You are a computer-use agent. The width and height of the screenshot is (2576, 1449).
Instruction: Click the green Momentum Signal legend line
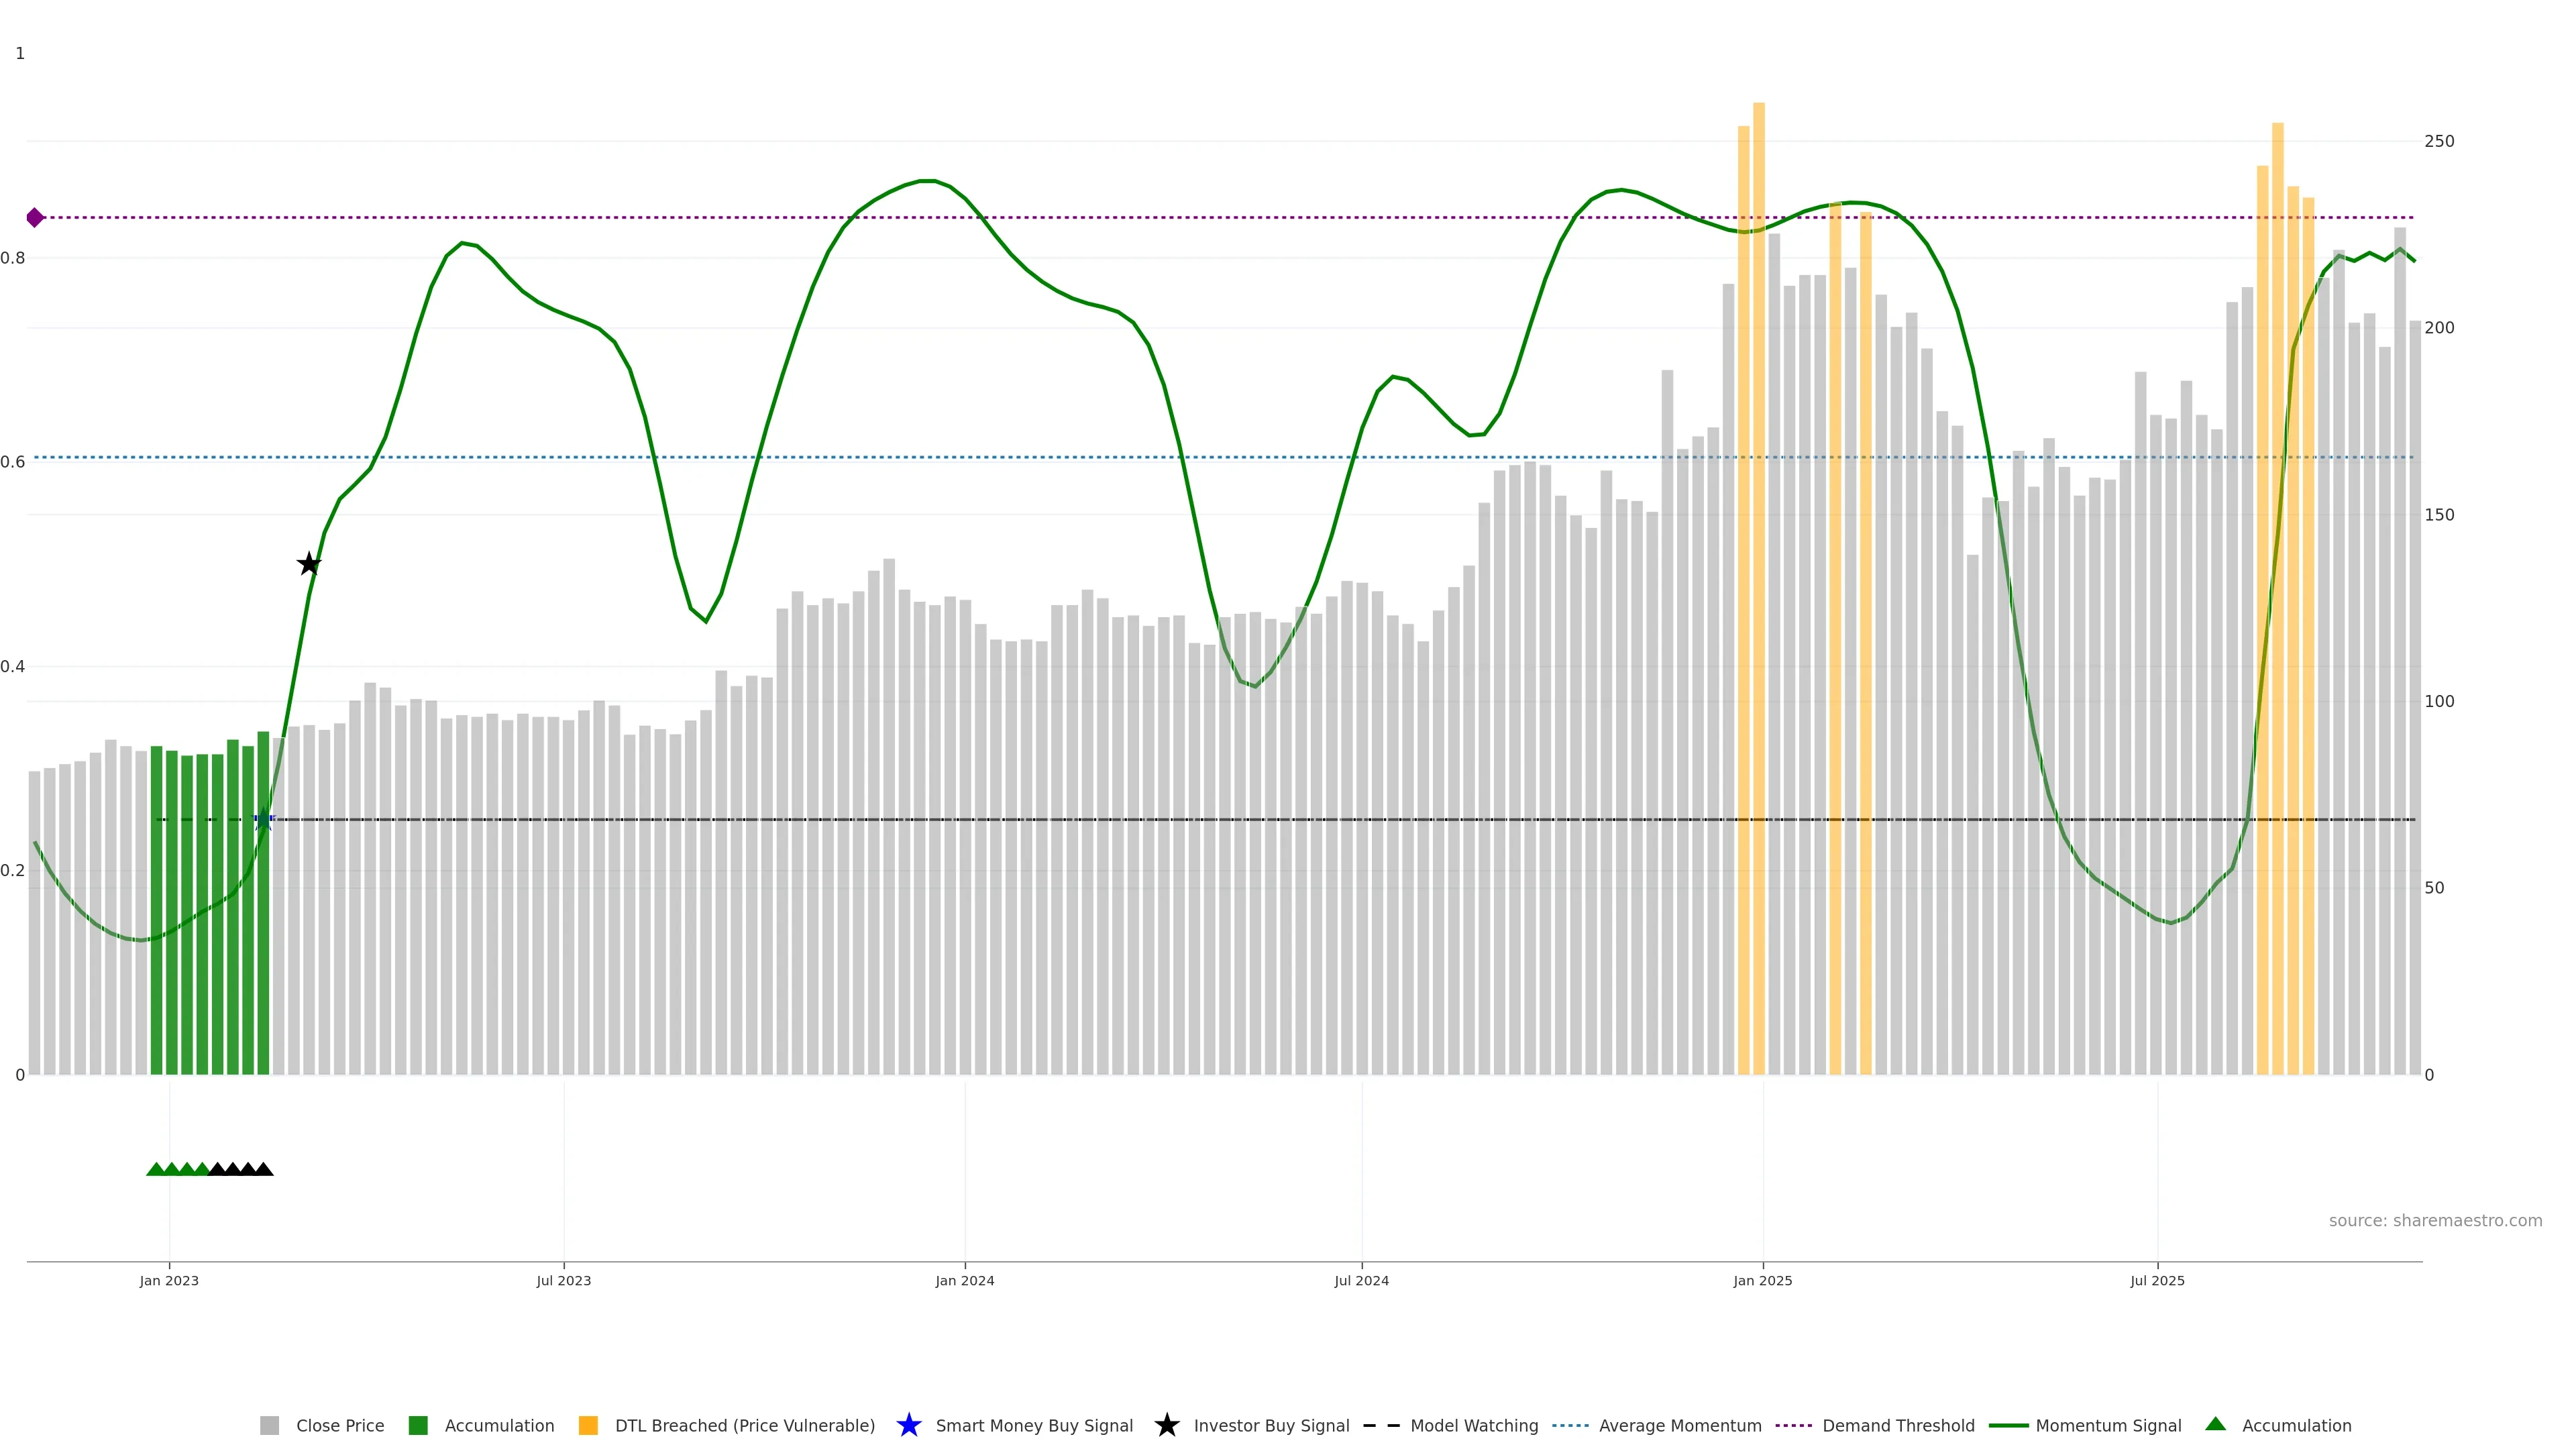coord(2008,1425)
